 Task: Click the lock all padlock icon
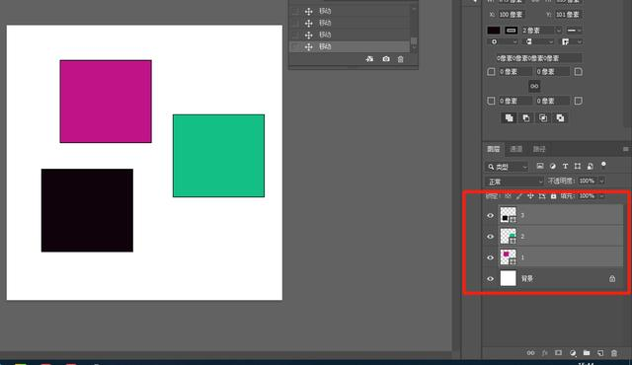pyautogui.click(x=553, y=196)
